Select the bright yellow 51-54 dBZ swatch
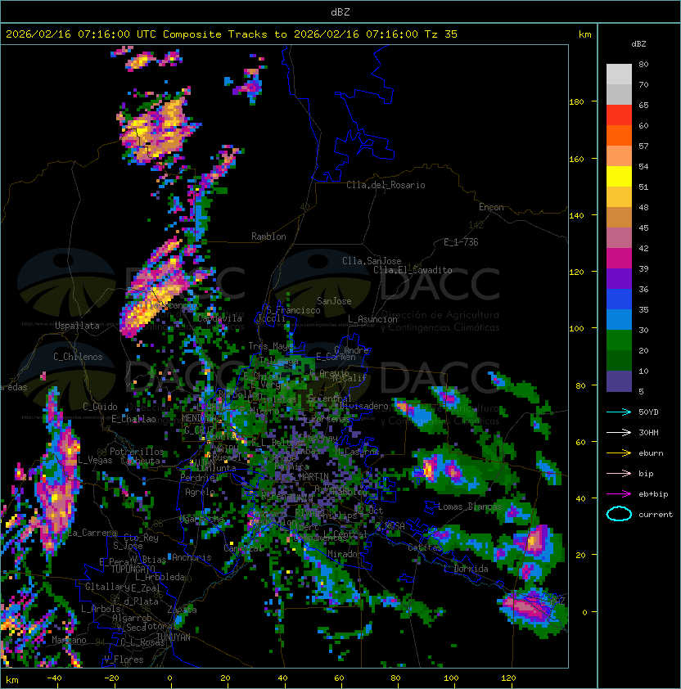681x689 pixels. pos(619,177)
